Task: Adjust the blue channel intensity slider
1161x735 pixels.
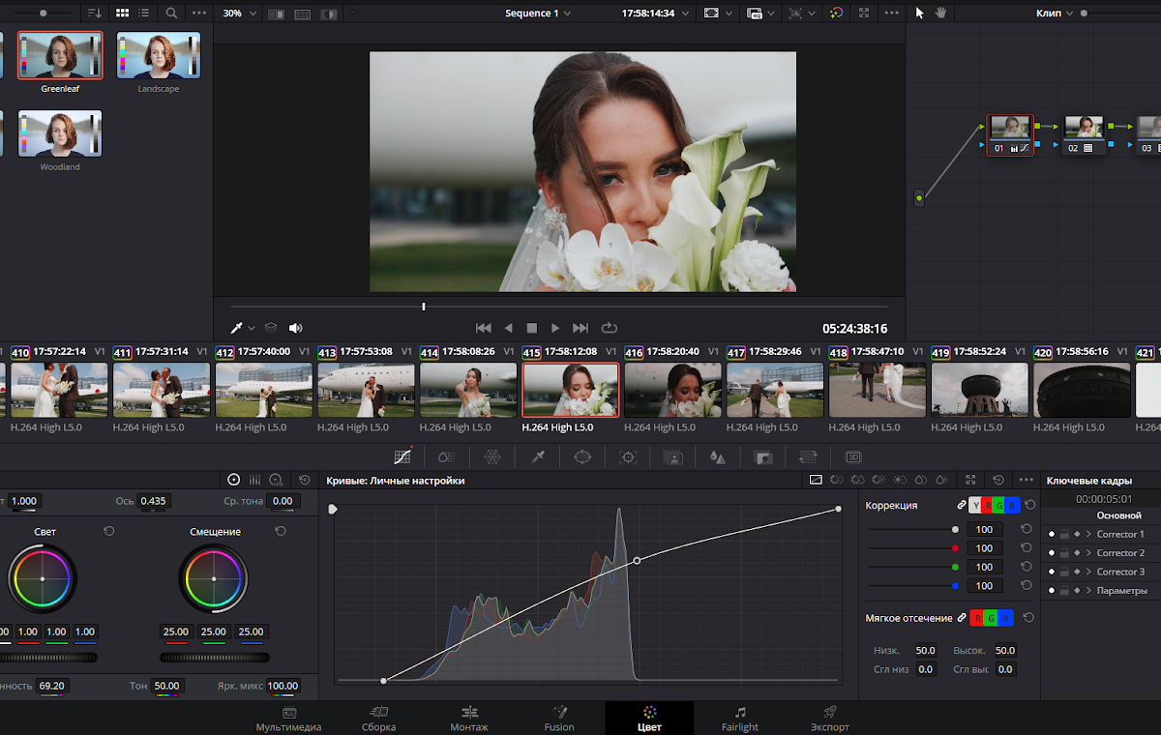Action: 913,586
